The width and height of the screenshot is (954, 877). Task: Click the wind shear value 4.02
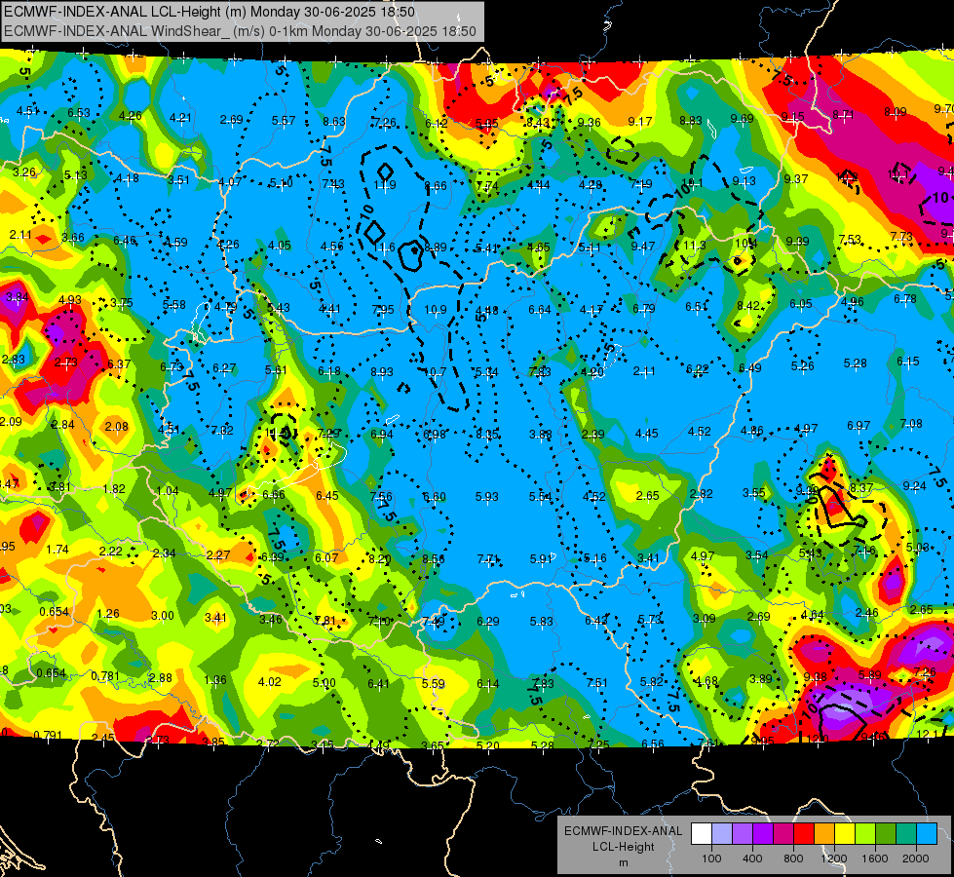click(270, 682)
